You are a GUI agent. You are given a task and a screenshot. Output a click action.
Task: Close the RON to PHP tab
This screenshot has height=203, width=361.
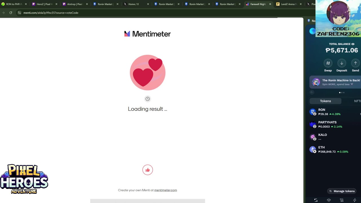click(x=26, y=4)
